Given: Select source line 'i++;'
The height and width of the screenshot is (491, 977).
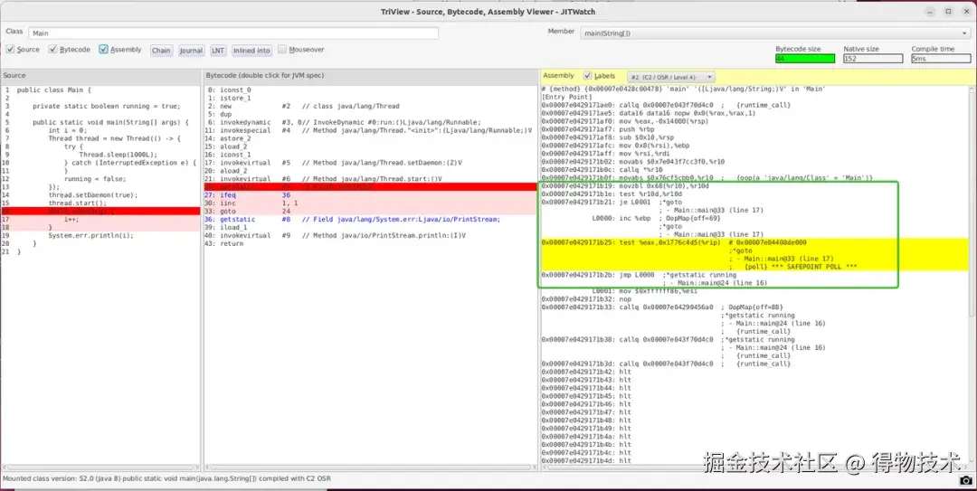Looking at the screenshot, I should [x=71, y=220].
